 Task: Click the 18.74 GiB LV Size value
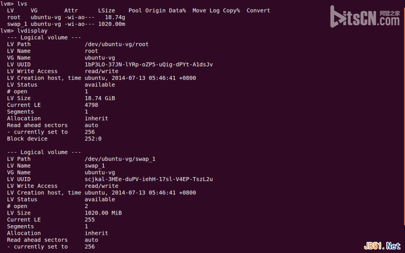[100, 98]
